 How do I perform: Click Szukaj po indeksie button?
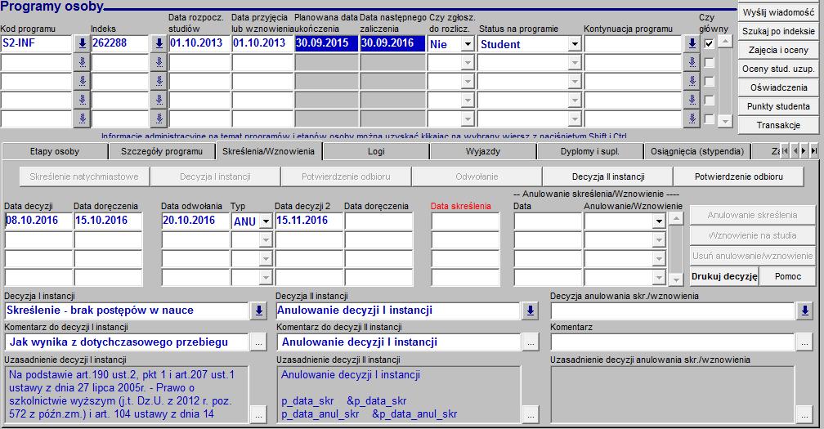[778, 31]
